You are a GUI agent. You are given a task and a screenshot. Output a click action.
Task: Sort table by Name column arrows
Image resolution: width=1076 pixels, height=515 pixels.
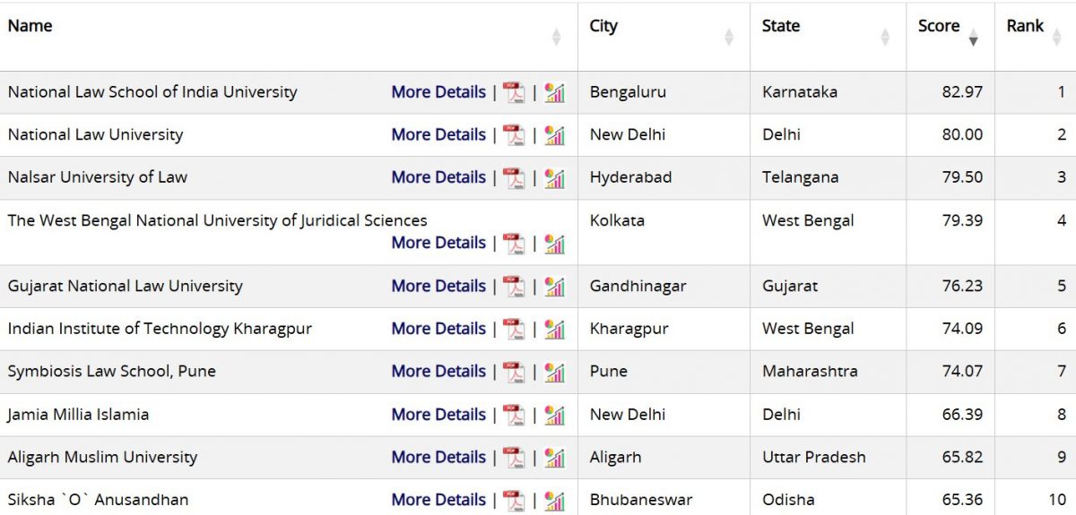point(556,37)
